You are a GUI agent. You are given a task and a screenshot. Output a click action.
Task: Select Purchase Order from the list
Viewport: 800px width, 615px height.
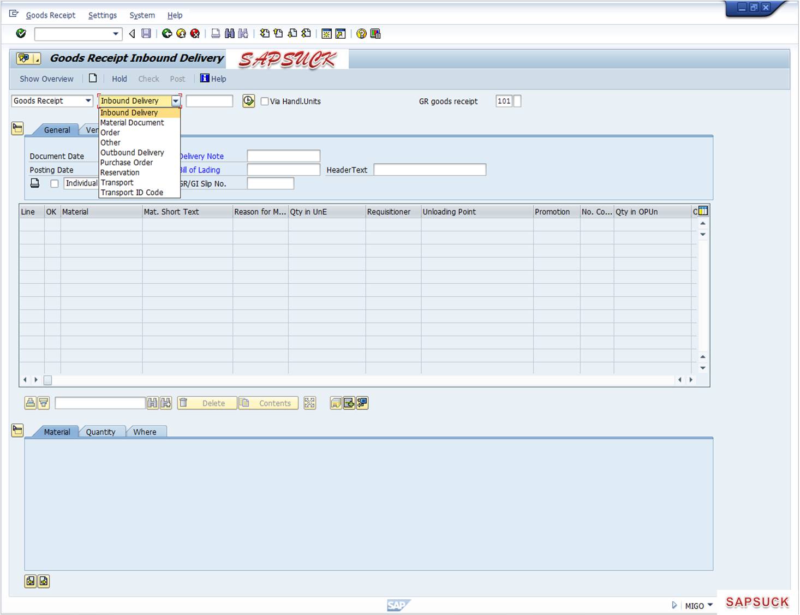(x=127, y=163)
